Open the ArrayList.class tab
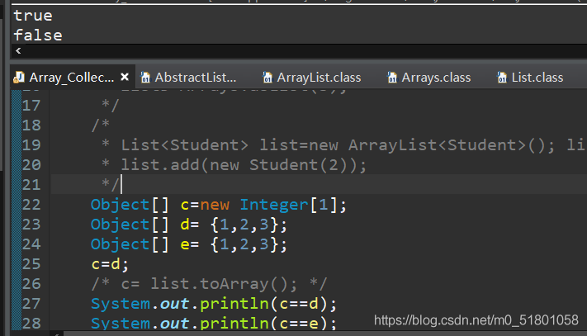 point(312,78)
